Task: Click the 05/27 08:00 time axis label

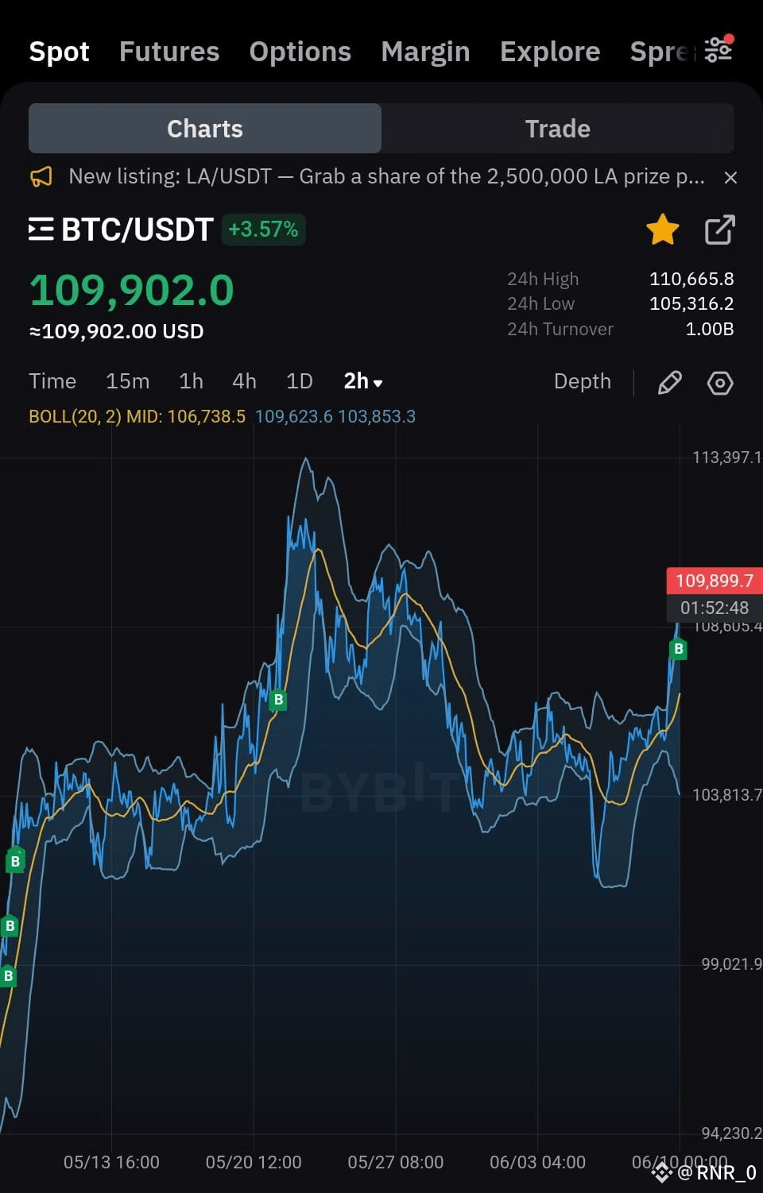Action: (395, 1162)
